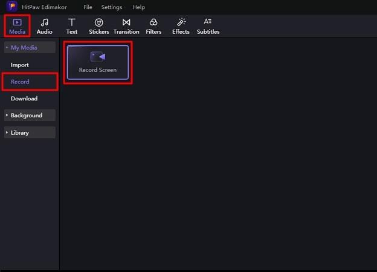
Task: Select Download in the sidebar
Action: [24, 99]
